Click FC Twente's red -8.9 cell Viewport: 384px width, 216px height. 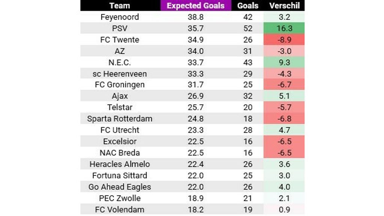pos(285,40)
